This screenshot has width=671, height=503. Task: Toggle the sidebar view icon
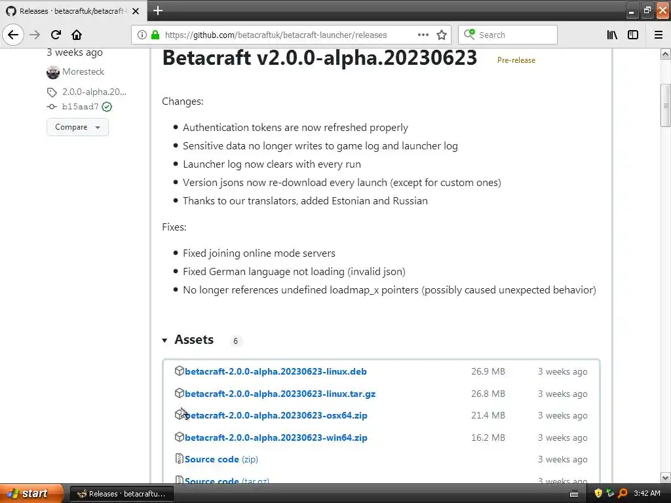coord(633,35)
